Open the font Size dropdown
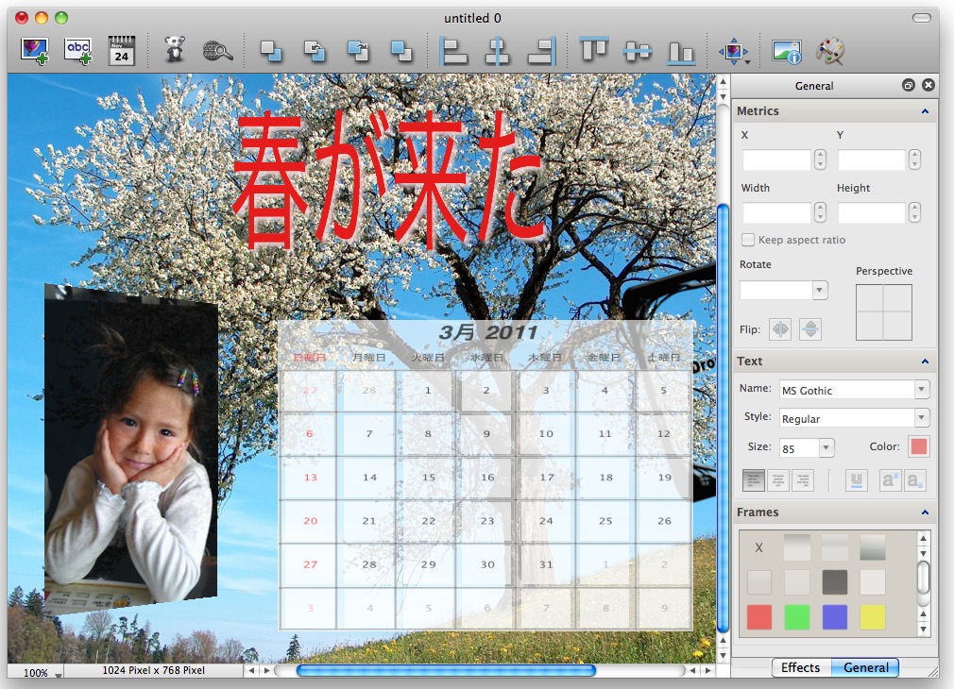This screenshot has width=954, height=689. (x=807, y=448)
